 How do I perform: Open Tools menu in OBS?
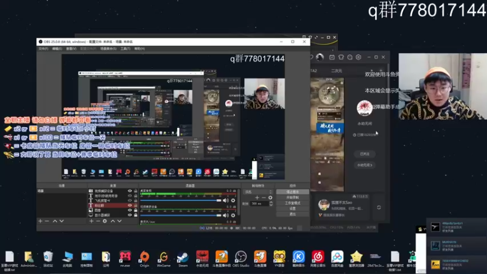coord(125,49)
